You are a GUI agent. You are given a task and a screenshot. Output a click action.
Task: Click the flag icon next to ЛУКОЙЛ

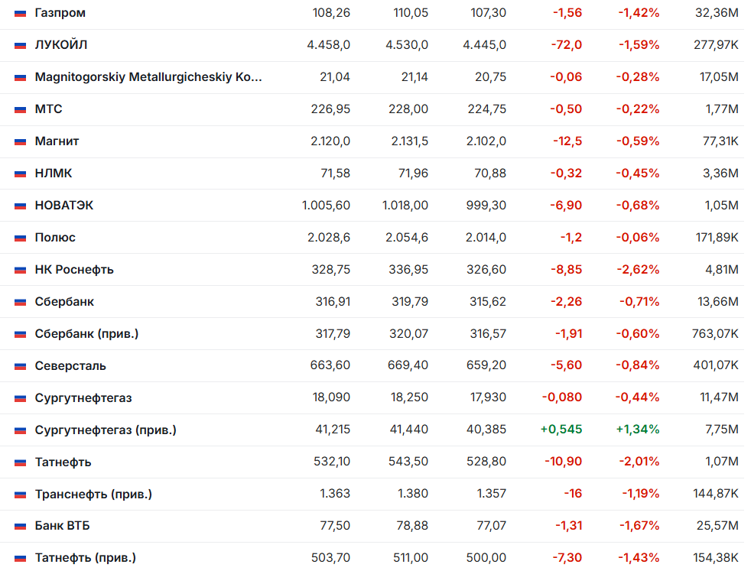(20, 46)
